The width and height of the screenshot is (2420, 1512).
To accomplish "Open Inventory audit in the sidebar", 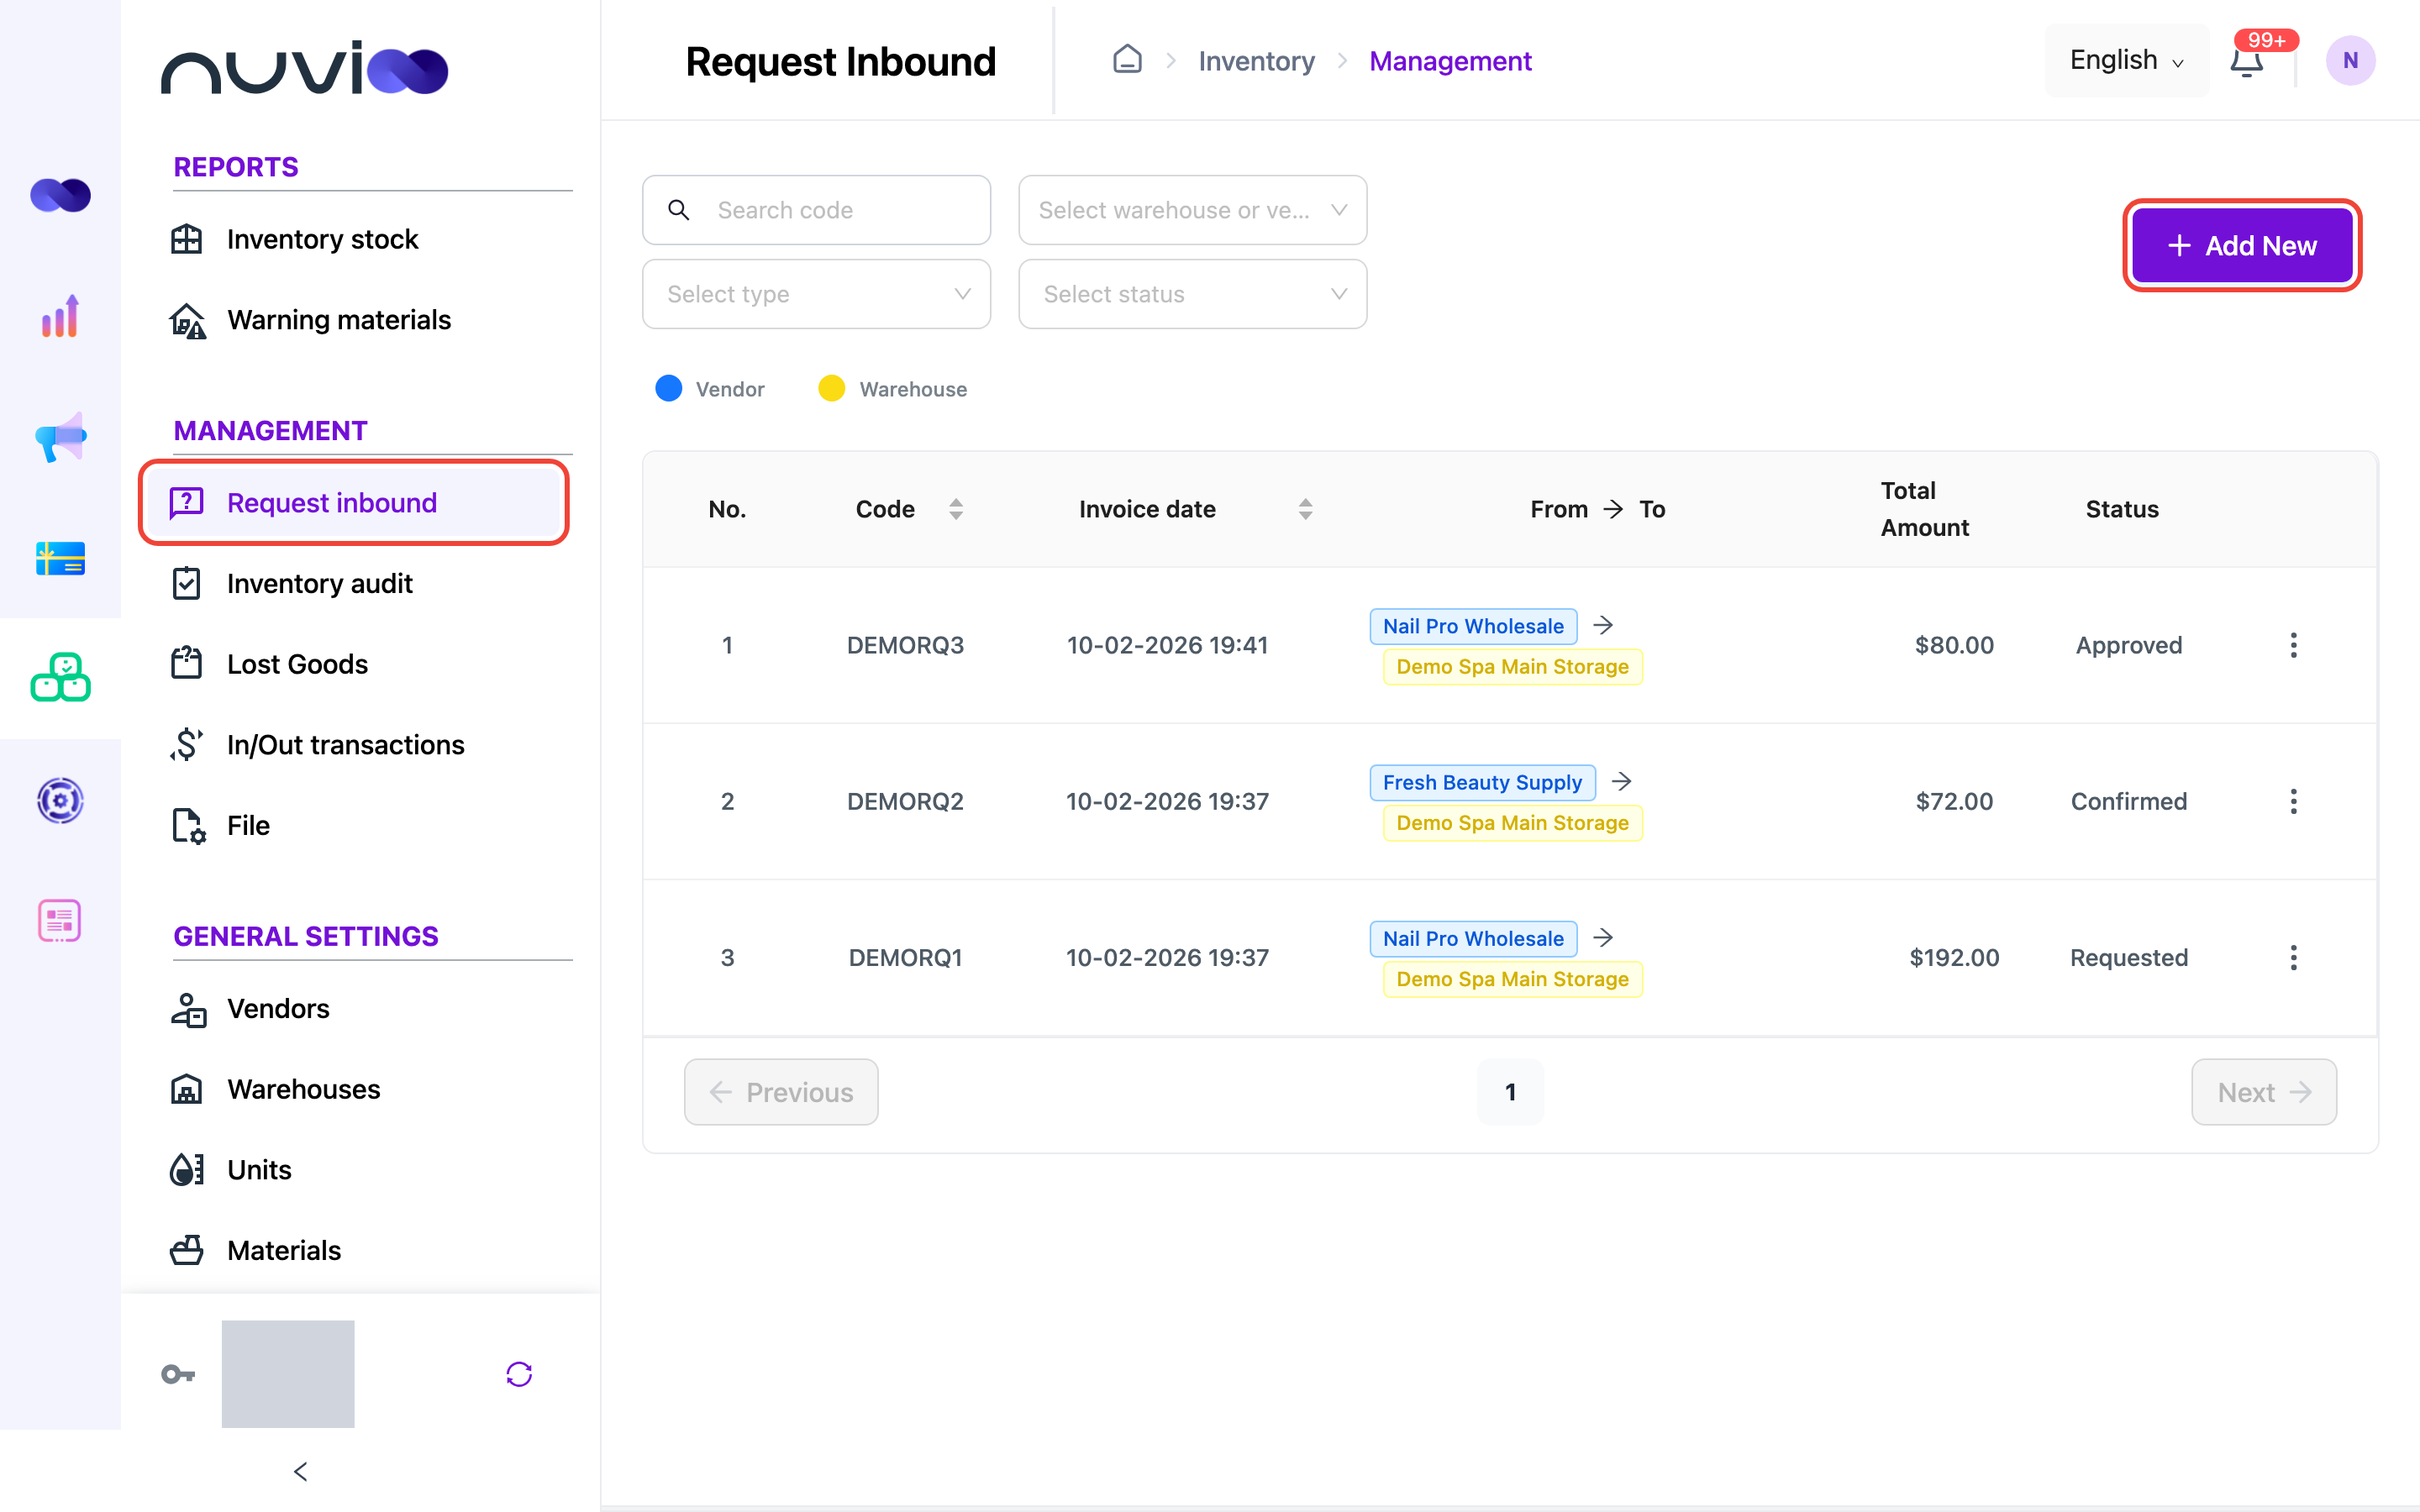I will 319,584.
